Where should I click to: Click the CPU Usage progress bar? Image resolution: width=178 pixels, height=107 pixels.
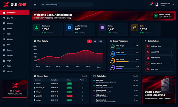coord(127,48)
